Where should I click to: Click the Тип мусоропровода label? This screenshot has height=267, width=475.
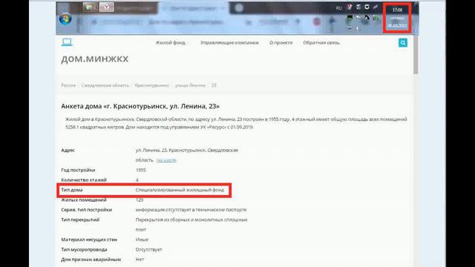point(84,249)
